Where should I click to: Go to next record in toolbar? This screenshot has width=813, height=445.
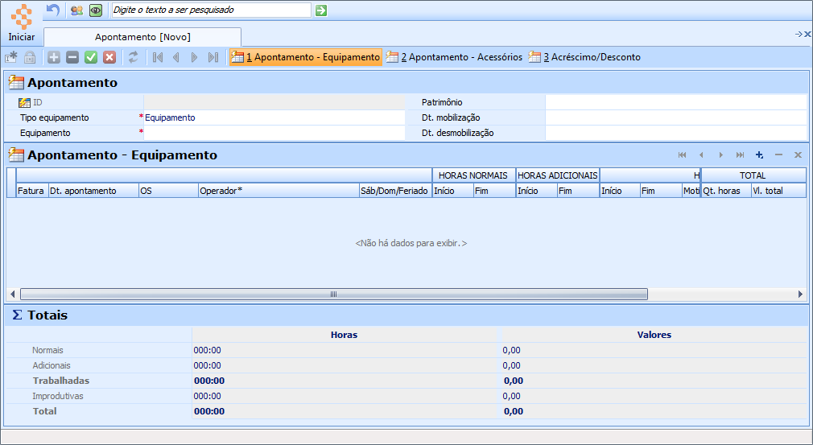pyautogui.click(x=195, y=57)
